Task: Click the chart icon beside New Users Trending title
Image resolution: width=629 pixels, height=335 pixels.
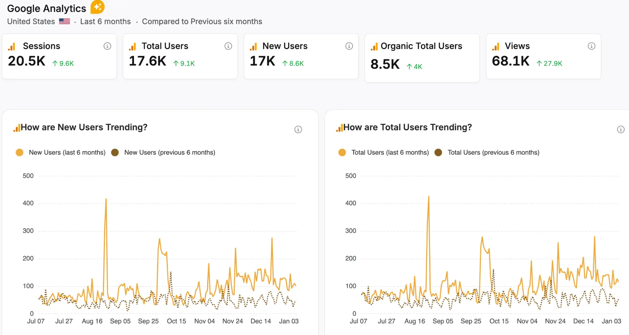Action: (16, 127)
